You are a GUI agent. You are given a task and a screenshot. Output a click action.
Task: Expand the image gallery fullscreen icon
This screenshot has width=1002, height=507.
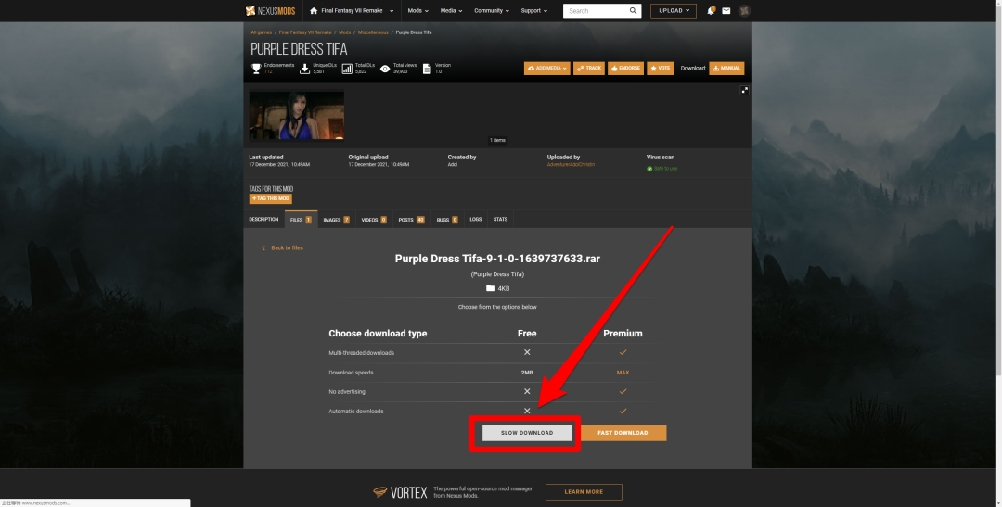point(744,90)
